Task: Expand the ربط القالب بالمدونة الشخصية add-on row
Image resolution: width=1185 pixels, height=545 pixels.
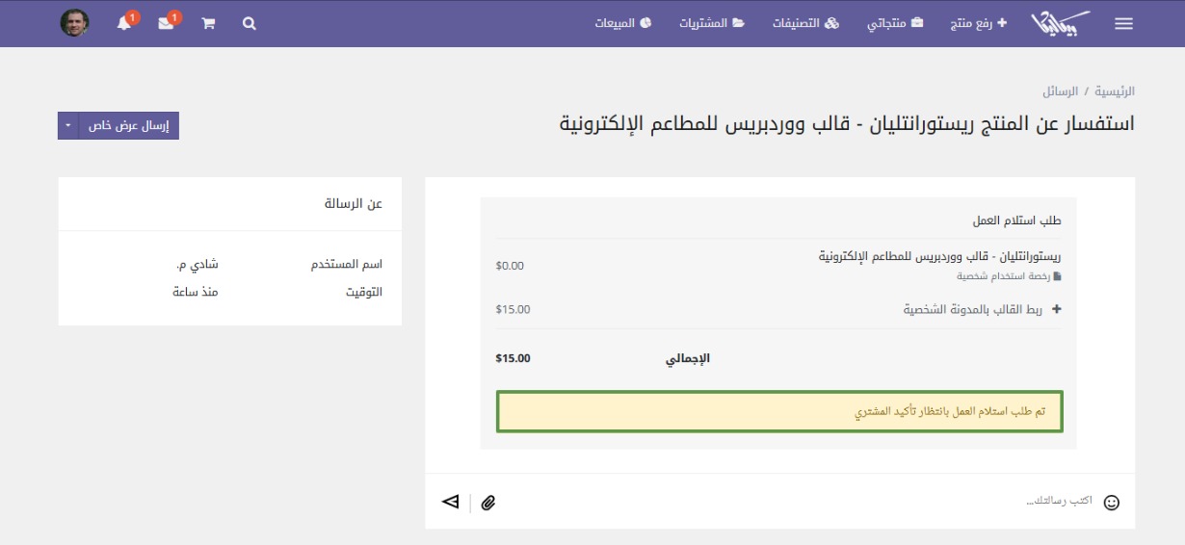Action: [x=982, y=310]
